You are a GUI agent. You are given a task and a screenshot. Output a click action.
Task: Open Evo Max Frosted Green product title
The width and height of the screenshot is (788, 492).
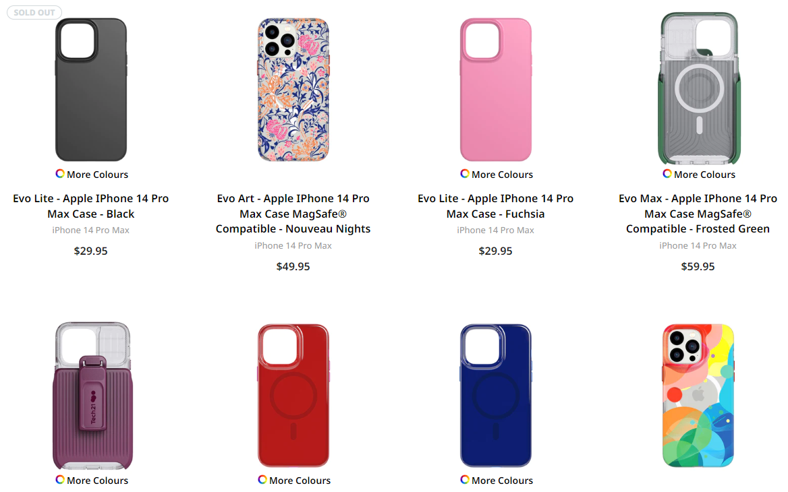click(x=698, y=214)
